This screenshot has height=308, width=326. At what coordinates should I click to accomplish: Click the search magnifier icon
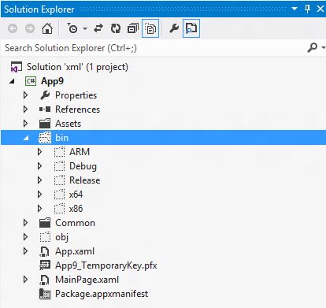tap(312, 47)
